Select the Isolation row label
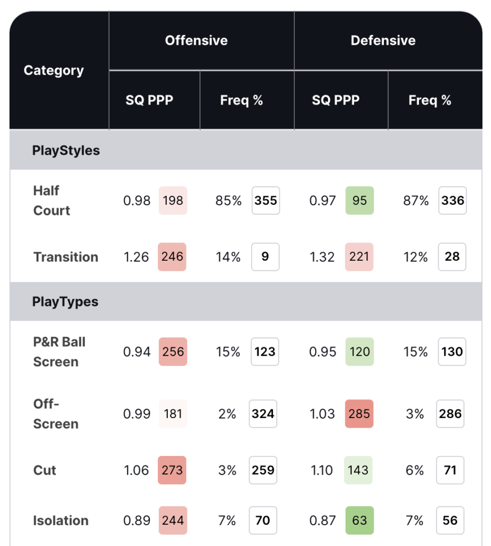 tap(61, 520)
